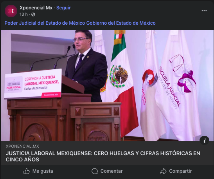Click the podium sign in photo
214x179 pixels.
[33, 83]
